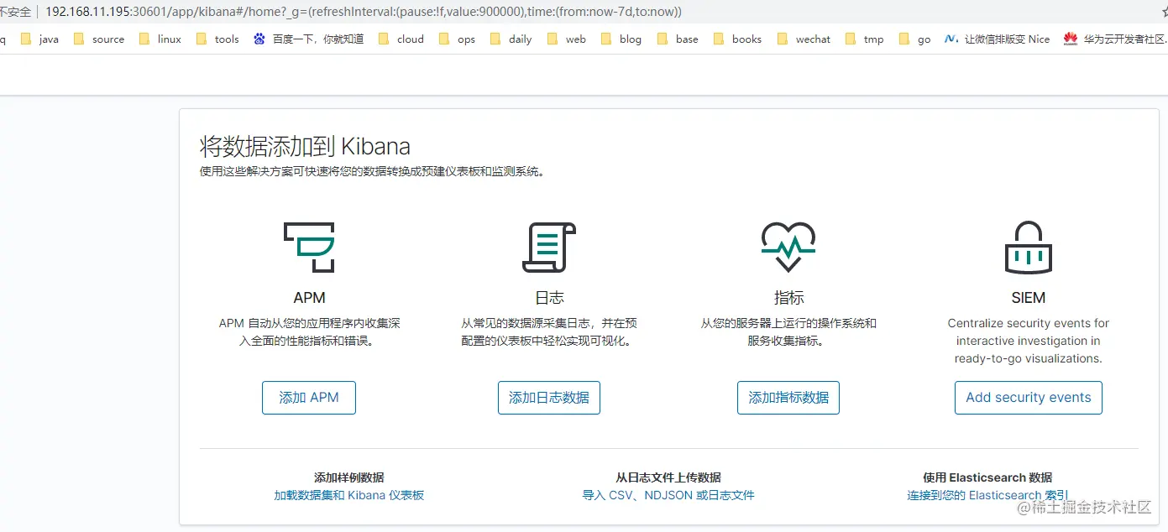1168x532 pixels.
Task: Click the 使用 Elasticsearch 数据 label
Action: click(x=987, y=477)
